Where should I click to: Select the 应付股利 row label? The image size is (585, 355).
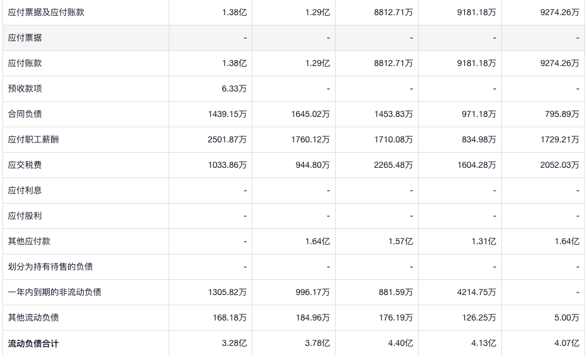click(25, 216)
